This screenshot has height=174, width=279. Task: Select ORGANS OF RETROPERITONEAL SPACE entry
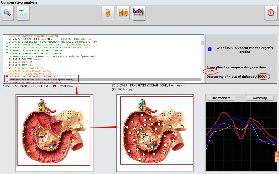40,36
